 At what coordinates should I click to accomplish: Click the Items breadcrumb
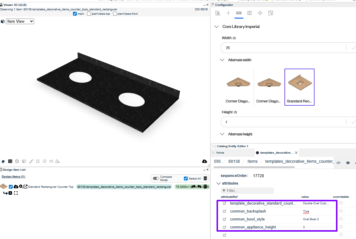coord(252,161)
